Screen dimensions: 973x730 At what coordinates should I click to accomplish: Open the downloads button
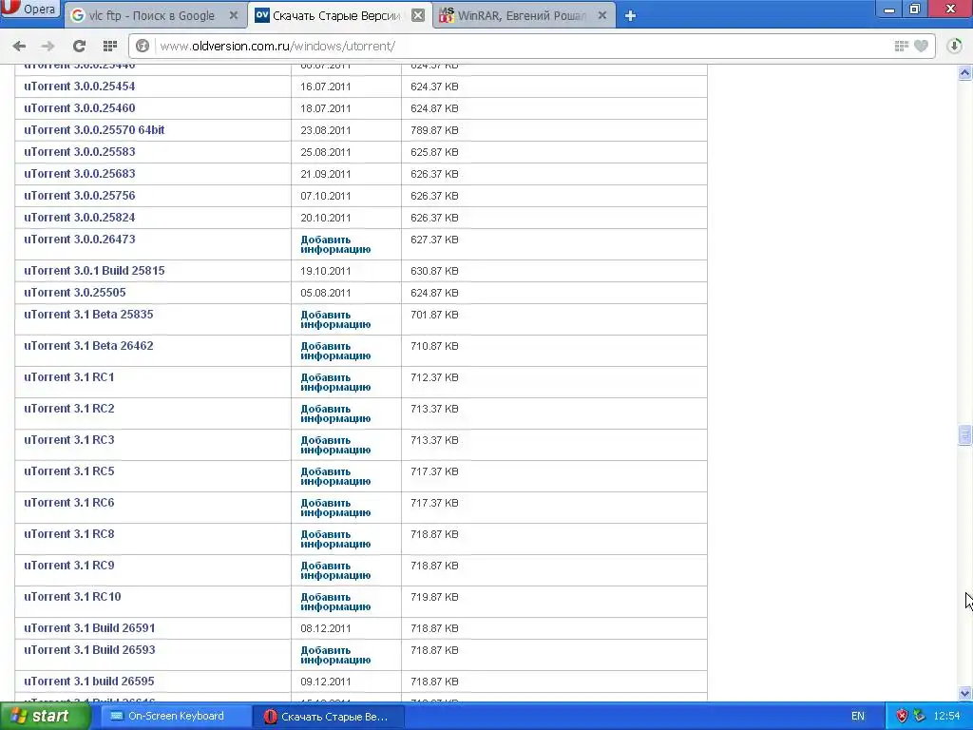click(x=954, y=46)
